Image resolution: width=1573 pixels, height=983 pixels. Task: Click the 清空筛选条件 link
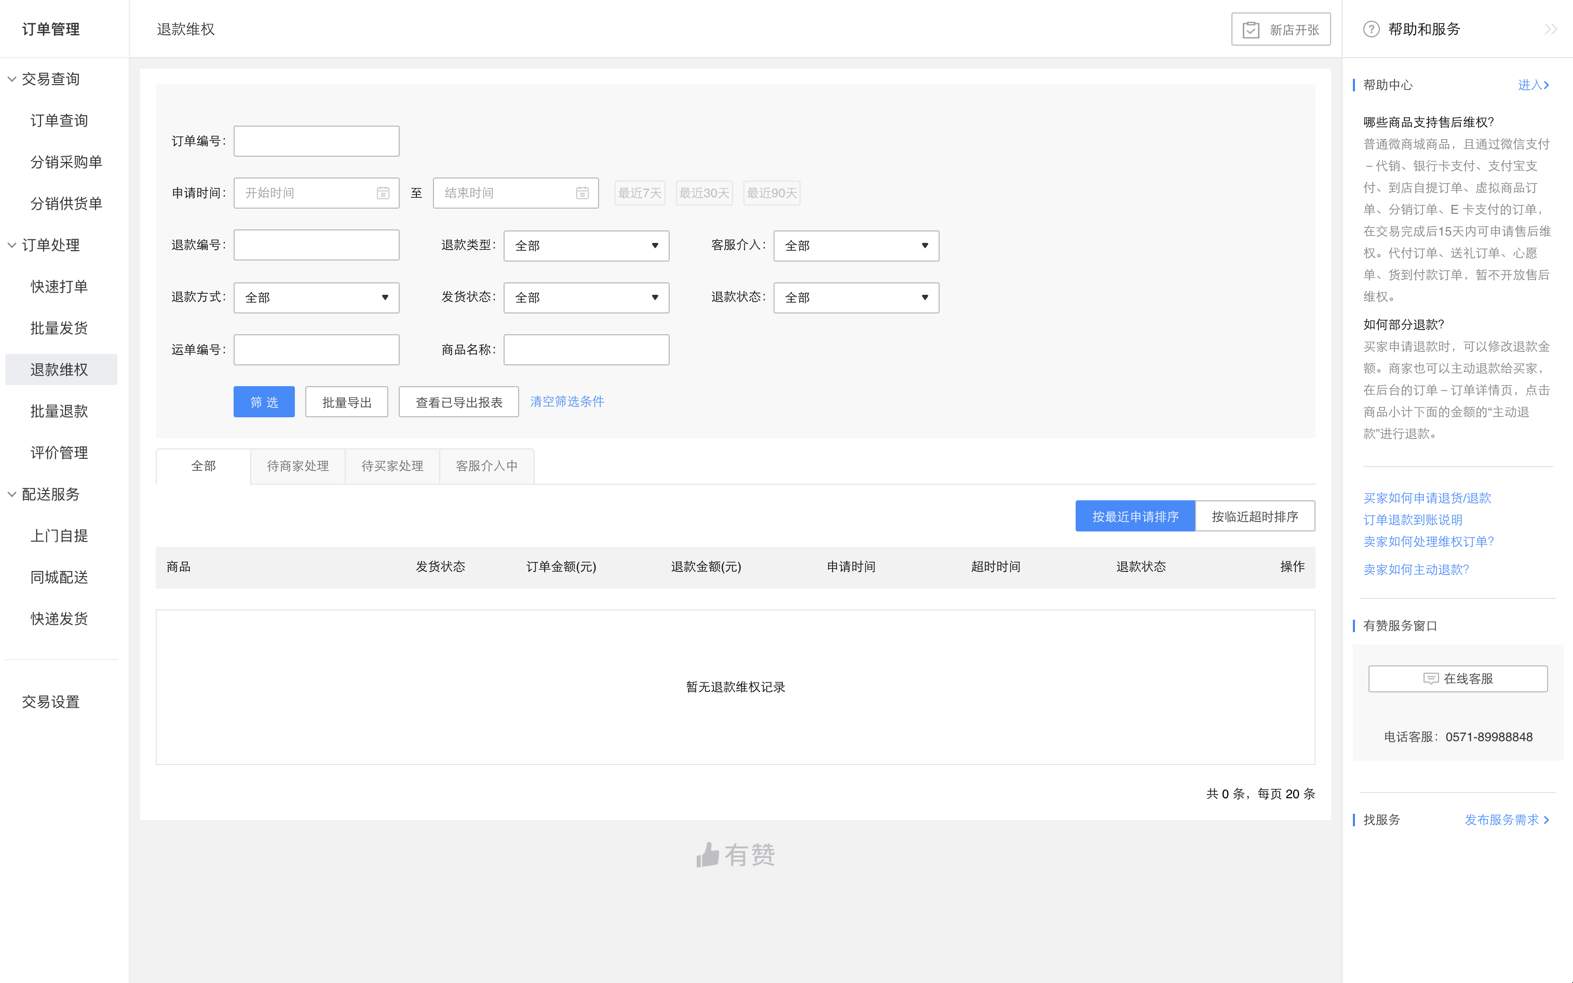[x=566, y=401]
